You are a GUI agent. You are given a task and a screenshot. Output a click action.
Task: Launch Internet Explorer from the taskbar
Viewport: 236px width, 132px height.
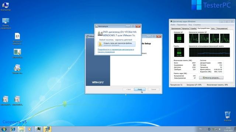point(13,129)
